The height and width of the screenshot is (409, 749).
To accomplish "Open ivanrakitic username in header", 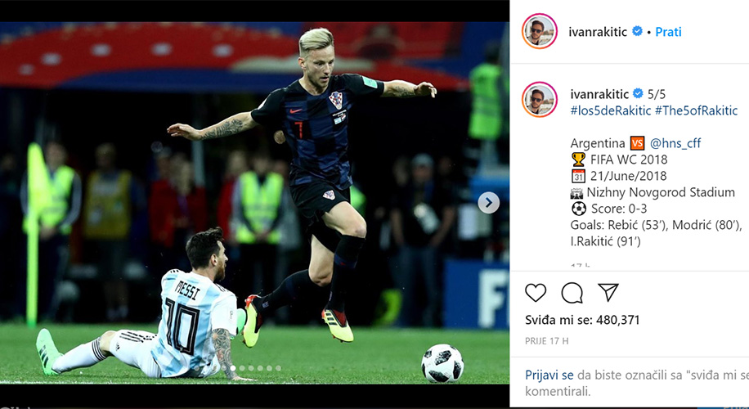I will coord(598,32).
